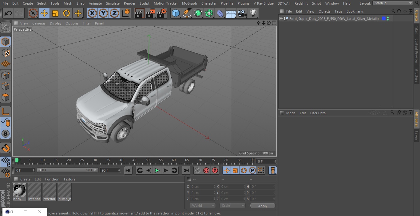420x216 pixels.
Task: Click the current frame field on timeline
Action: click(x=266, y=161)
